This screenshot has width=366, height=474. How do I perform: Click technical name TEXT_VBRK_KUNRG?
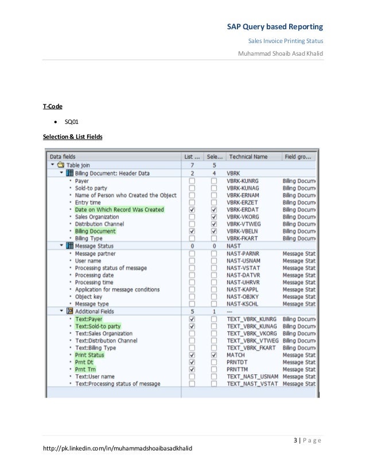(x=251, y=319)
